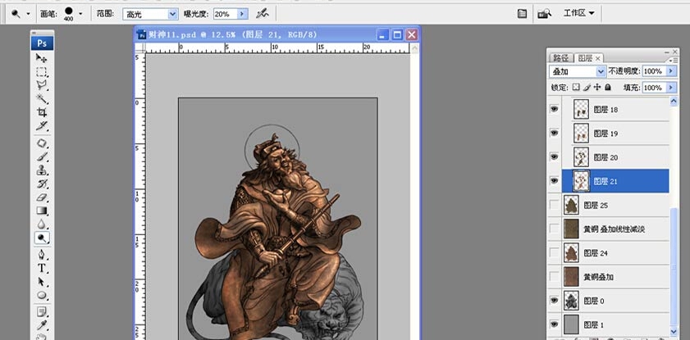The height and width of the screenshot is (340, 690).
Task: Select the 图层 25 thumbnail
Action: tap(571, 205)
